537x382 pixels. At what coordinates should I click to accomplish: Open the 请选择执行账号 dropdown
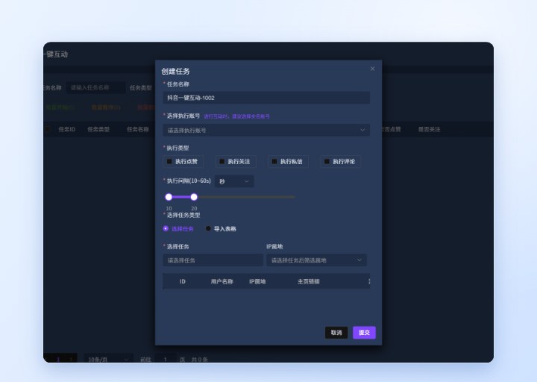[266, 130]
